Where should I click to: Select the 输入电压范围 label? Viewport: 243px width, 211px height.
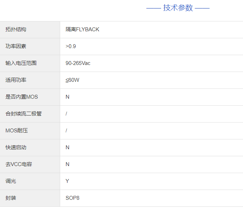pyautogui.click(x=21, y=63)
